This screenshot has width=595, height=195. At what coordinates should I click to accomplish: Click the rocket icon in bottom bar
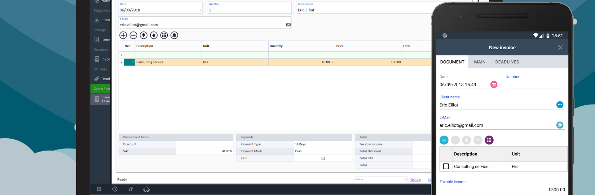point(131,189)
